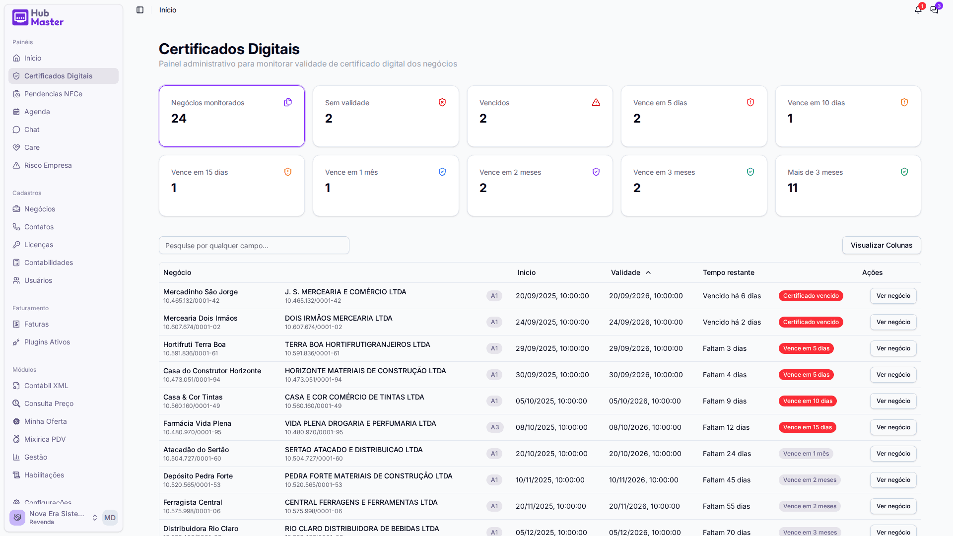Click the Care heart-handshake icon
This screenshot has height=536, width=953.
click(x=16, y=147)
